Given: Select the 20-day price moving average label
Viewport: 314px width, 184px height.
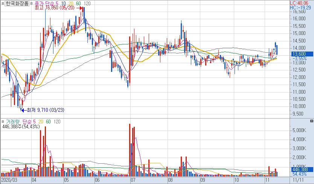Looking at the screenshot, I should [x=71, y=3].
